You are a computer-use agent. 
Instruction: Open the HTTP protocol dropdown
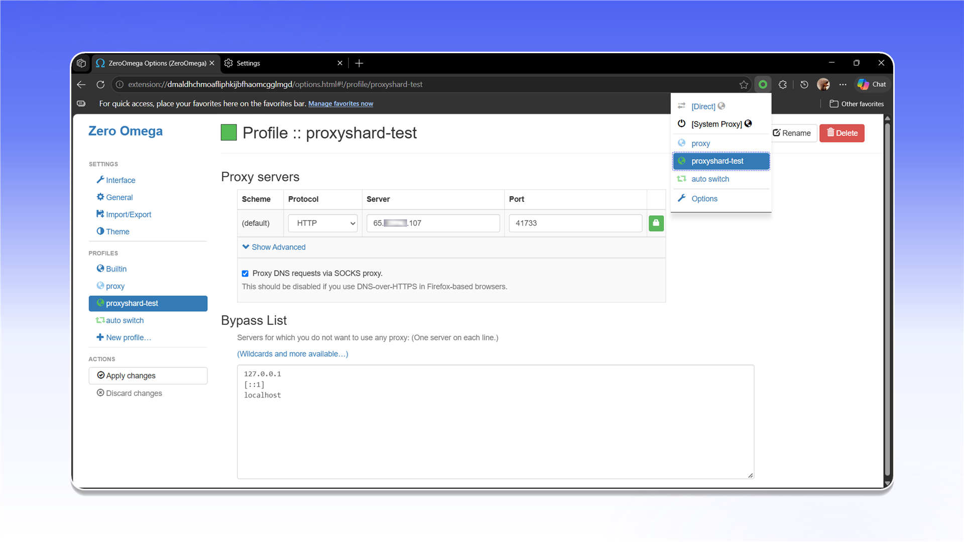(x=323, y=223)
